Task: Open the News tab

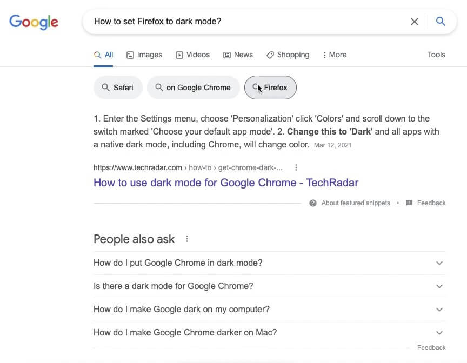Action: 238,55
